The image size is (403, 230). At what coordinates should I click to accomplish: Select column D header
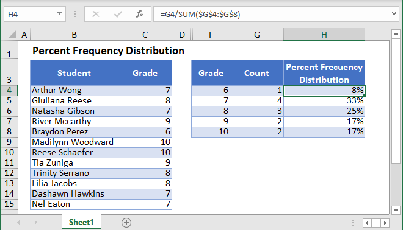coord(182,35)
